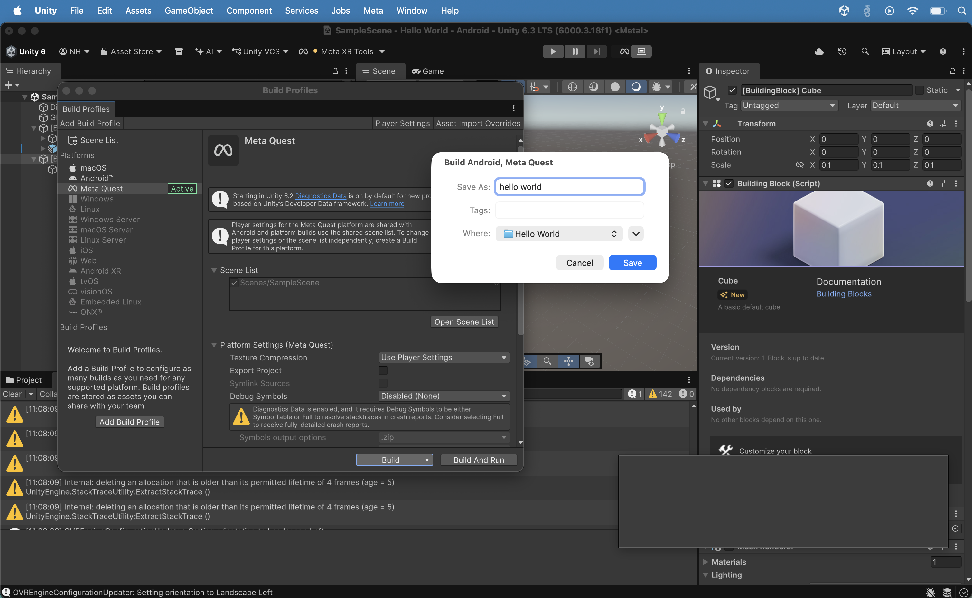
Task: Click Cancel in the build dialog
Action: tap(579, 263)
